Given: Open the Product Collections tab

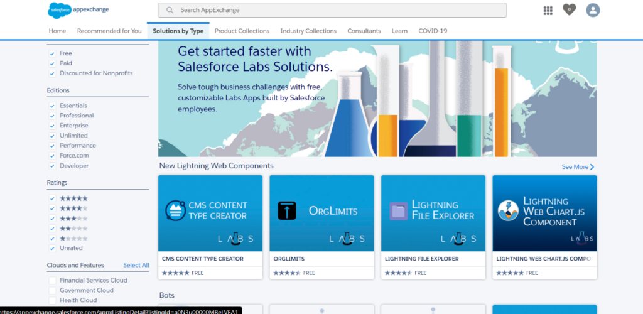Looking at the screenshot, I should (x=242, y=31).
